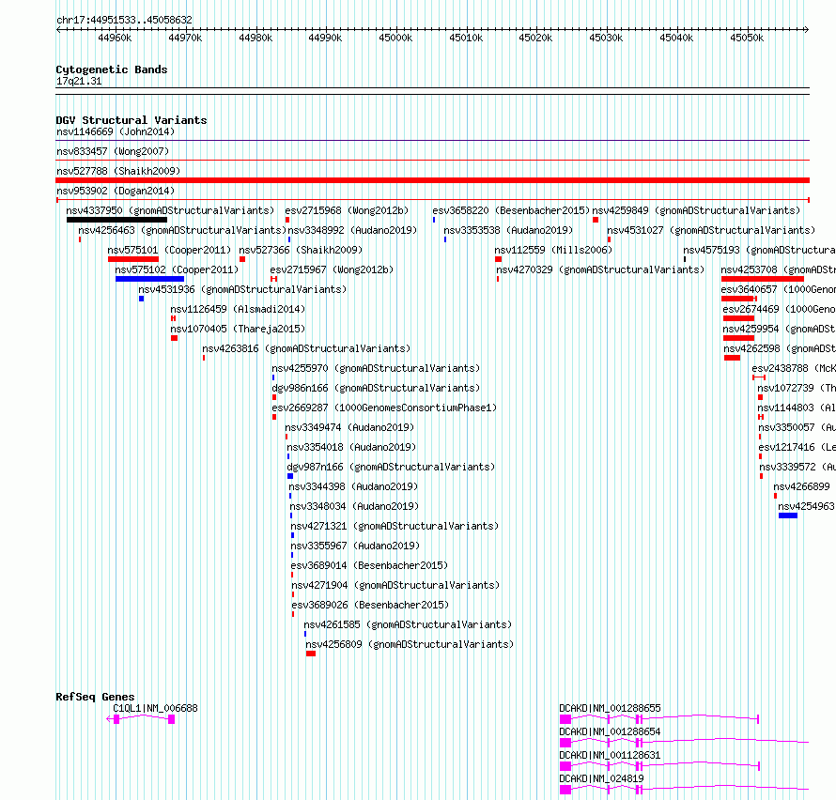Select nsv3344398 (Audano2019) label
This screenshot has height=800, width=836.
(353, 486)
